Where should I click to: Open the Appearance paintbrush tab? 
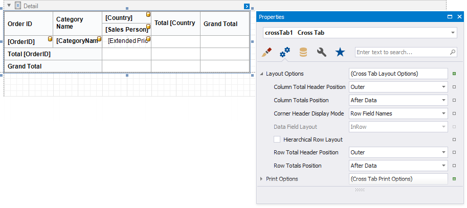pos(266,52)
